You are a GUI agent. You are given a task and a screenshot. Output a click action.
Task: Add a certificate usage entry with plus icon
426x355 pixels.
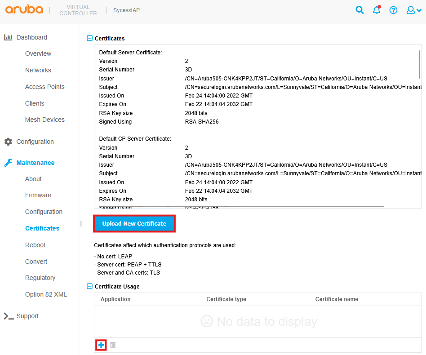[x=101, y=345]
